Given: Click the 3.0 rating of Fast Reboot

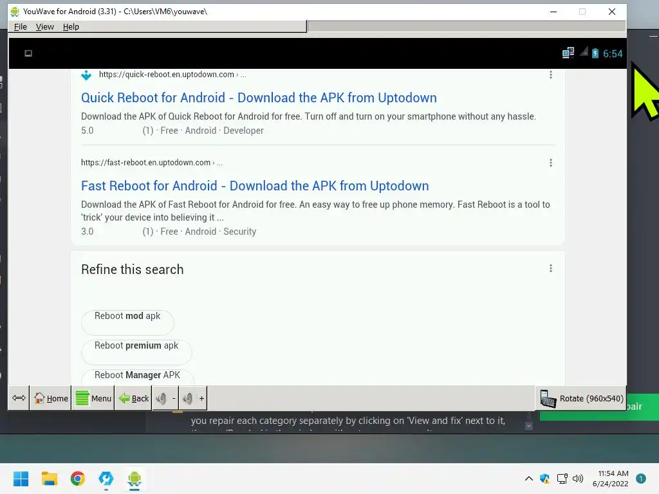Looking at the screenshot, I should 87,232.
